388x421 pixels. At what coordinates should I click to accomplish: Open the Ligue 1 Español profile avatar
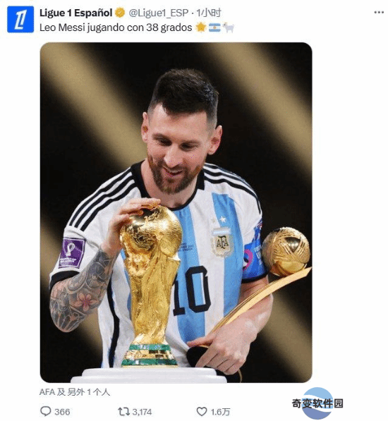click(x=20, y=19)
